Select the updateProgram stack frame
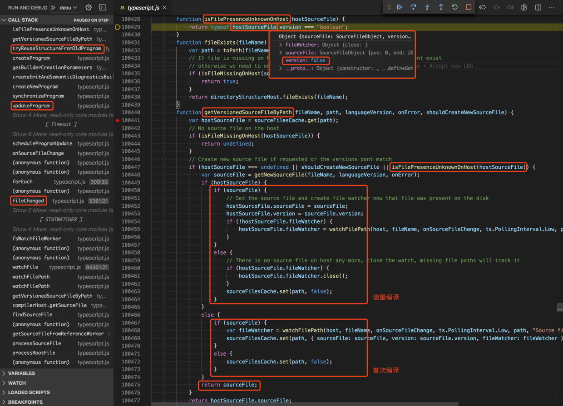This screenshot has width=563, height=406. tap(31, 106)
